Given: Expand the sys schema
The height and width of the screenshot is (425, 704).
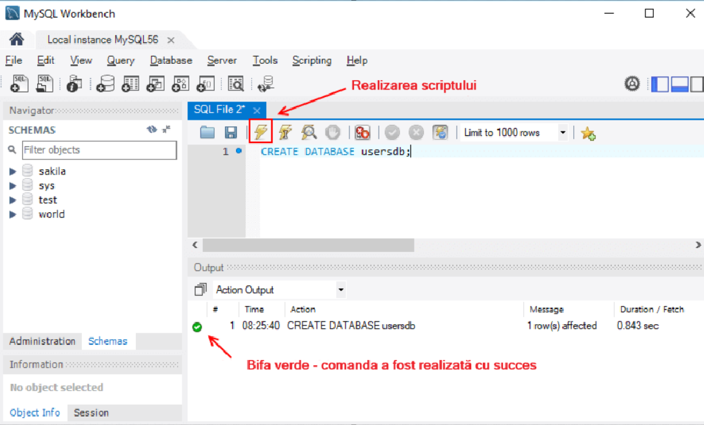Looking at the screenshot, I should click(12, 185).
